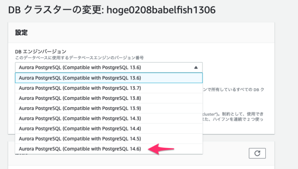The image size is (298, 169).
Task: Click the partially hidden cluster constraint text
Action: click(x=233, y=117)
